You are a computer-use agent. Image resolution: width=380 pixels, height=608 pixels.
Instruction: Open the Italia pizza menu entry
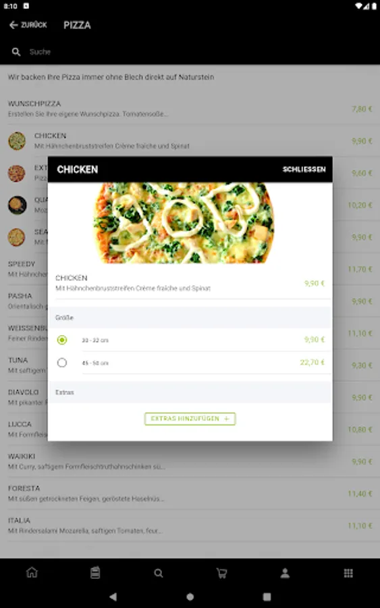(190, 526)
